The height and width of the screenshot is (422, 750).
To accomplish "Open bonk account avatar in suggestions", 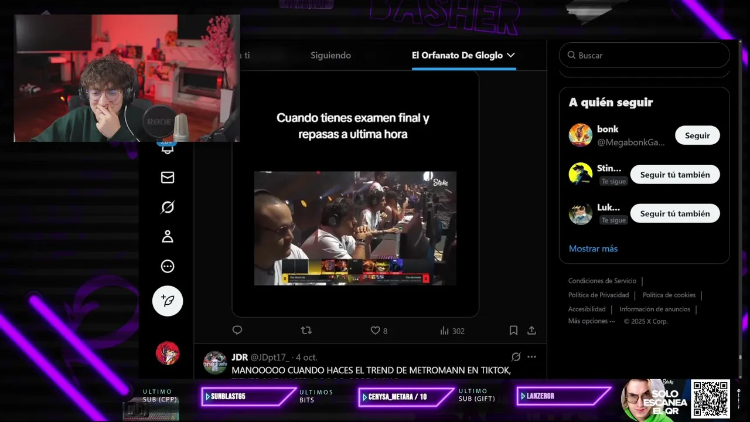I will coord(580,135).
